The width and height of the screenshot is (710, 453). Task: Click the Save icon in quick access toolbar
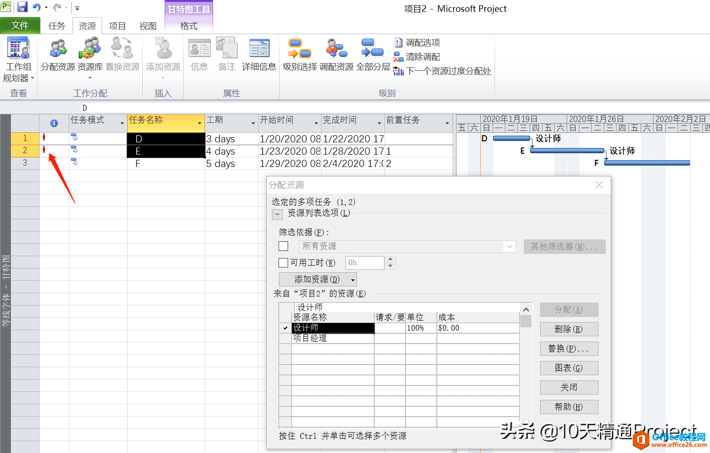point(22,7)
